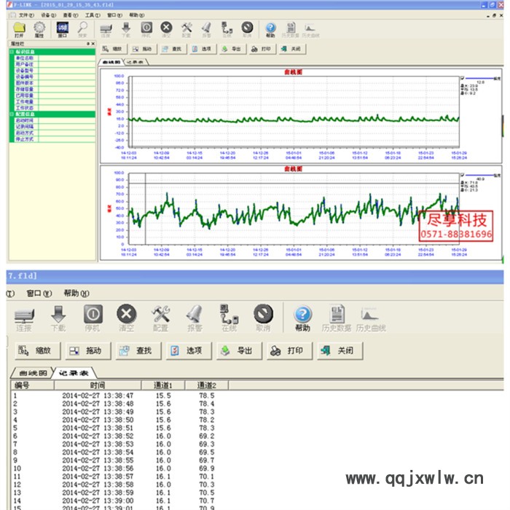Open 历史曲线 icon in the enlarged lower toolbar
Screen dimensions: 510x510
click(x=371, y=318)
